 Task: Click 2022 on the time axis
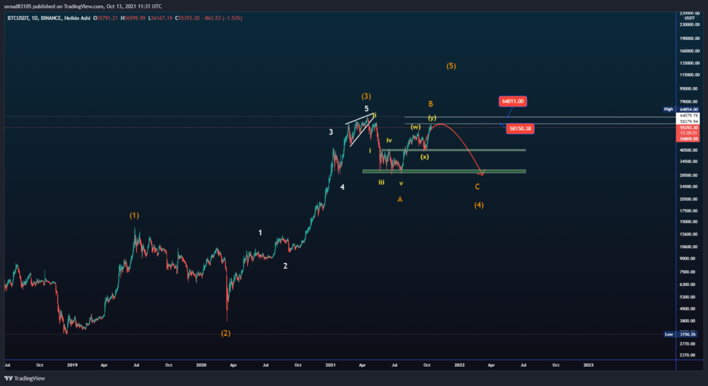pyautogui.click(x=459, y=364)
